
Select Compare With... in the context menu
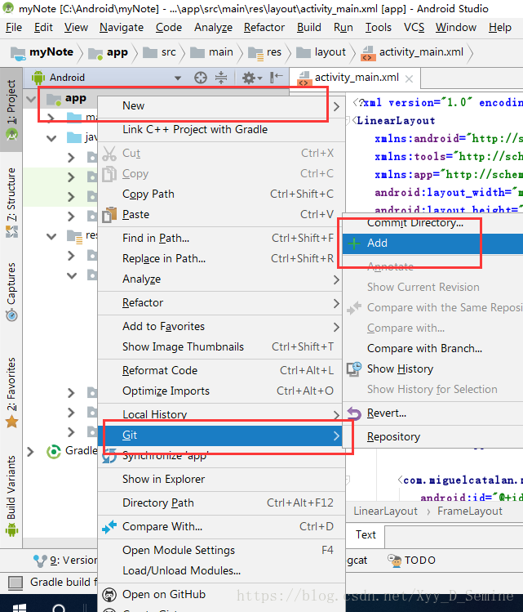tap(221, 526)
